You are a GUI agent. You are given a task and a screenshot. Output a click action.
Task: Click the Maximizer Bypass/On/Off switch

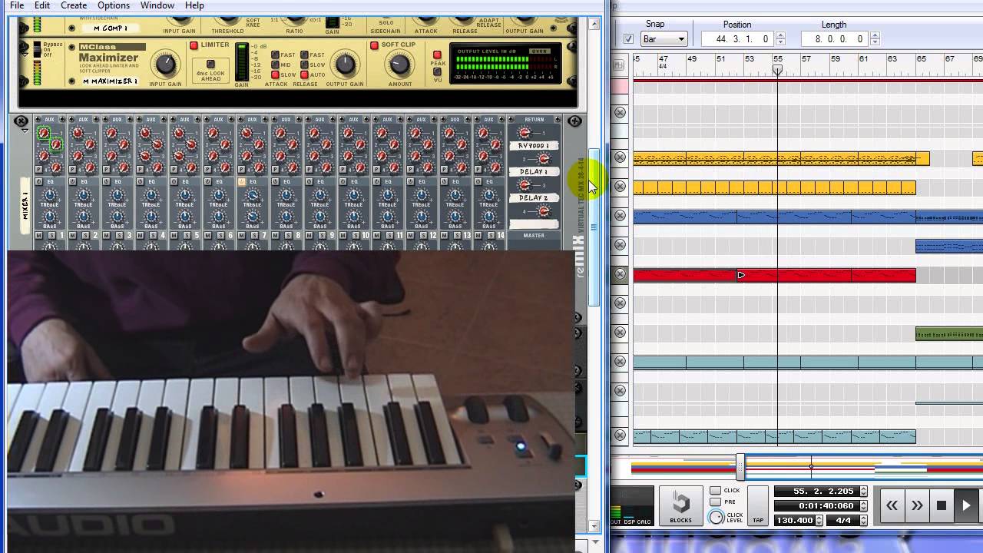pyautogui.click(x=36, y=50)
